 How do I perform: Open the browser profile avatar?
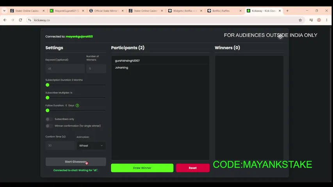coord(319,20)
